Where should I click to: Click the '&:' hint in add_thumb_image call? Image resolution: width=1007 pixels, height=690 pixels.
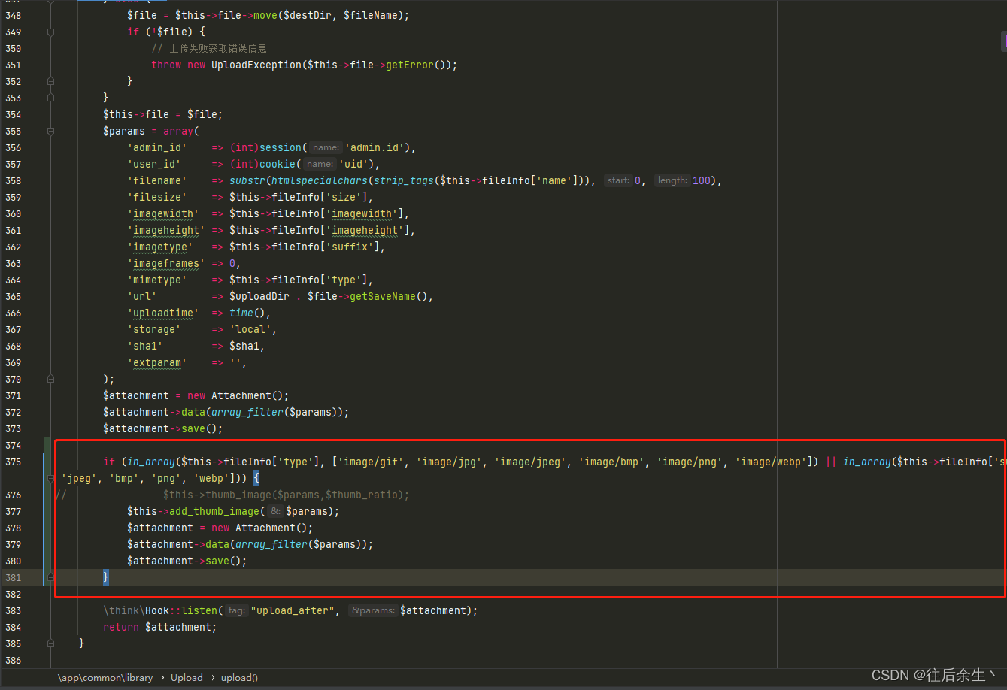pos(276,511)
